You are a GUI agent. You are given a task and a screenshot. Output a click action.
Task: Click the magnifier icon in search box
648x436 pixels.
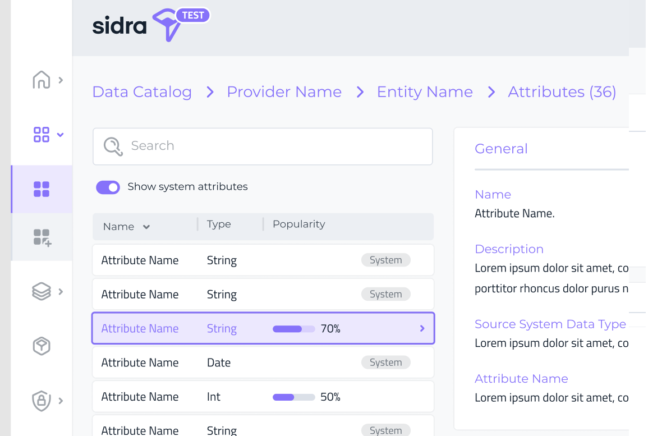coord(113,146)
